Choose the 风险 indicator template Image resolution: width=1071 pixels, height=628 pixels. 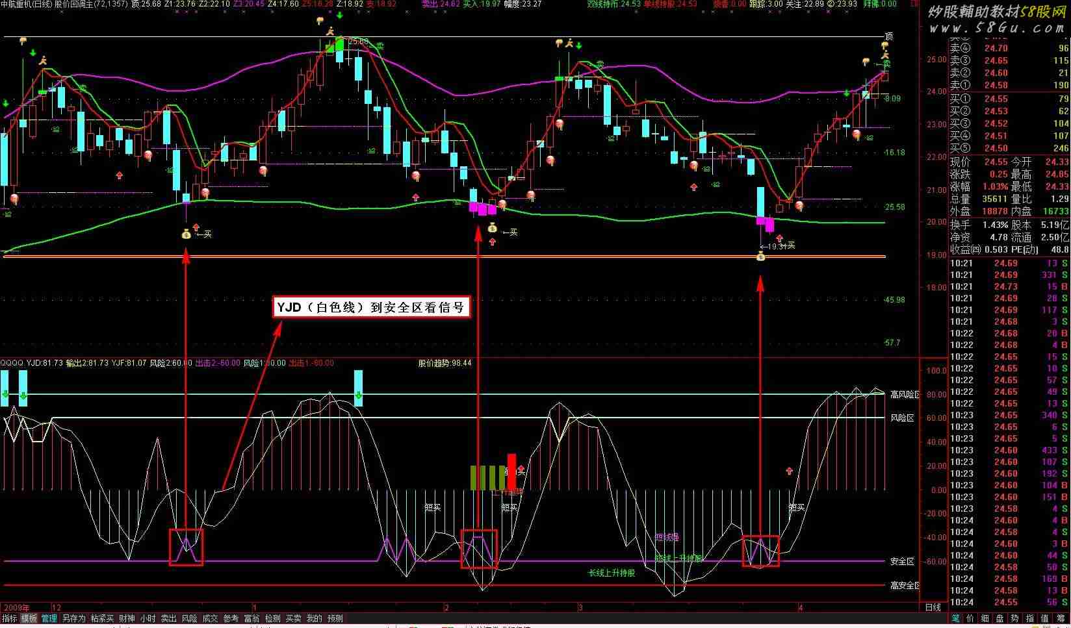pyautogui.click(x=189, y=619)
